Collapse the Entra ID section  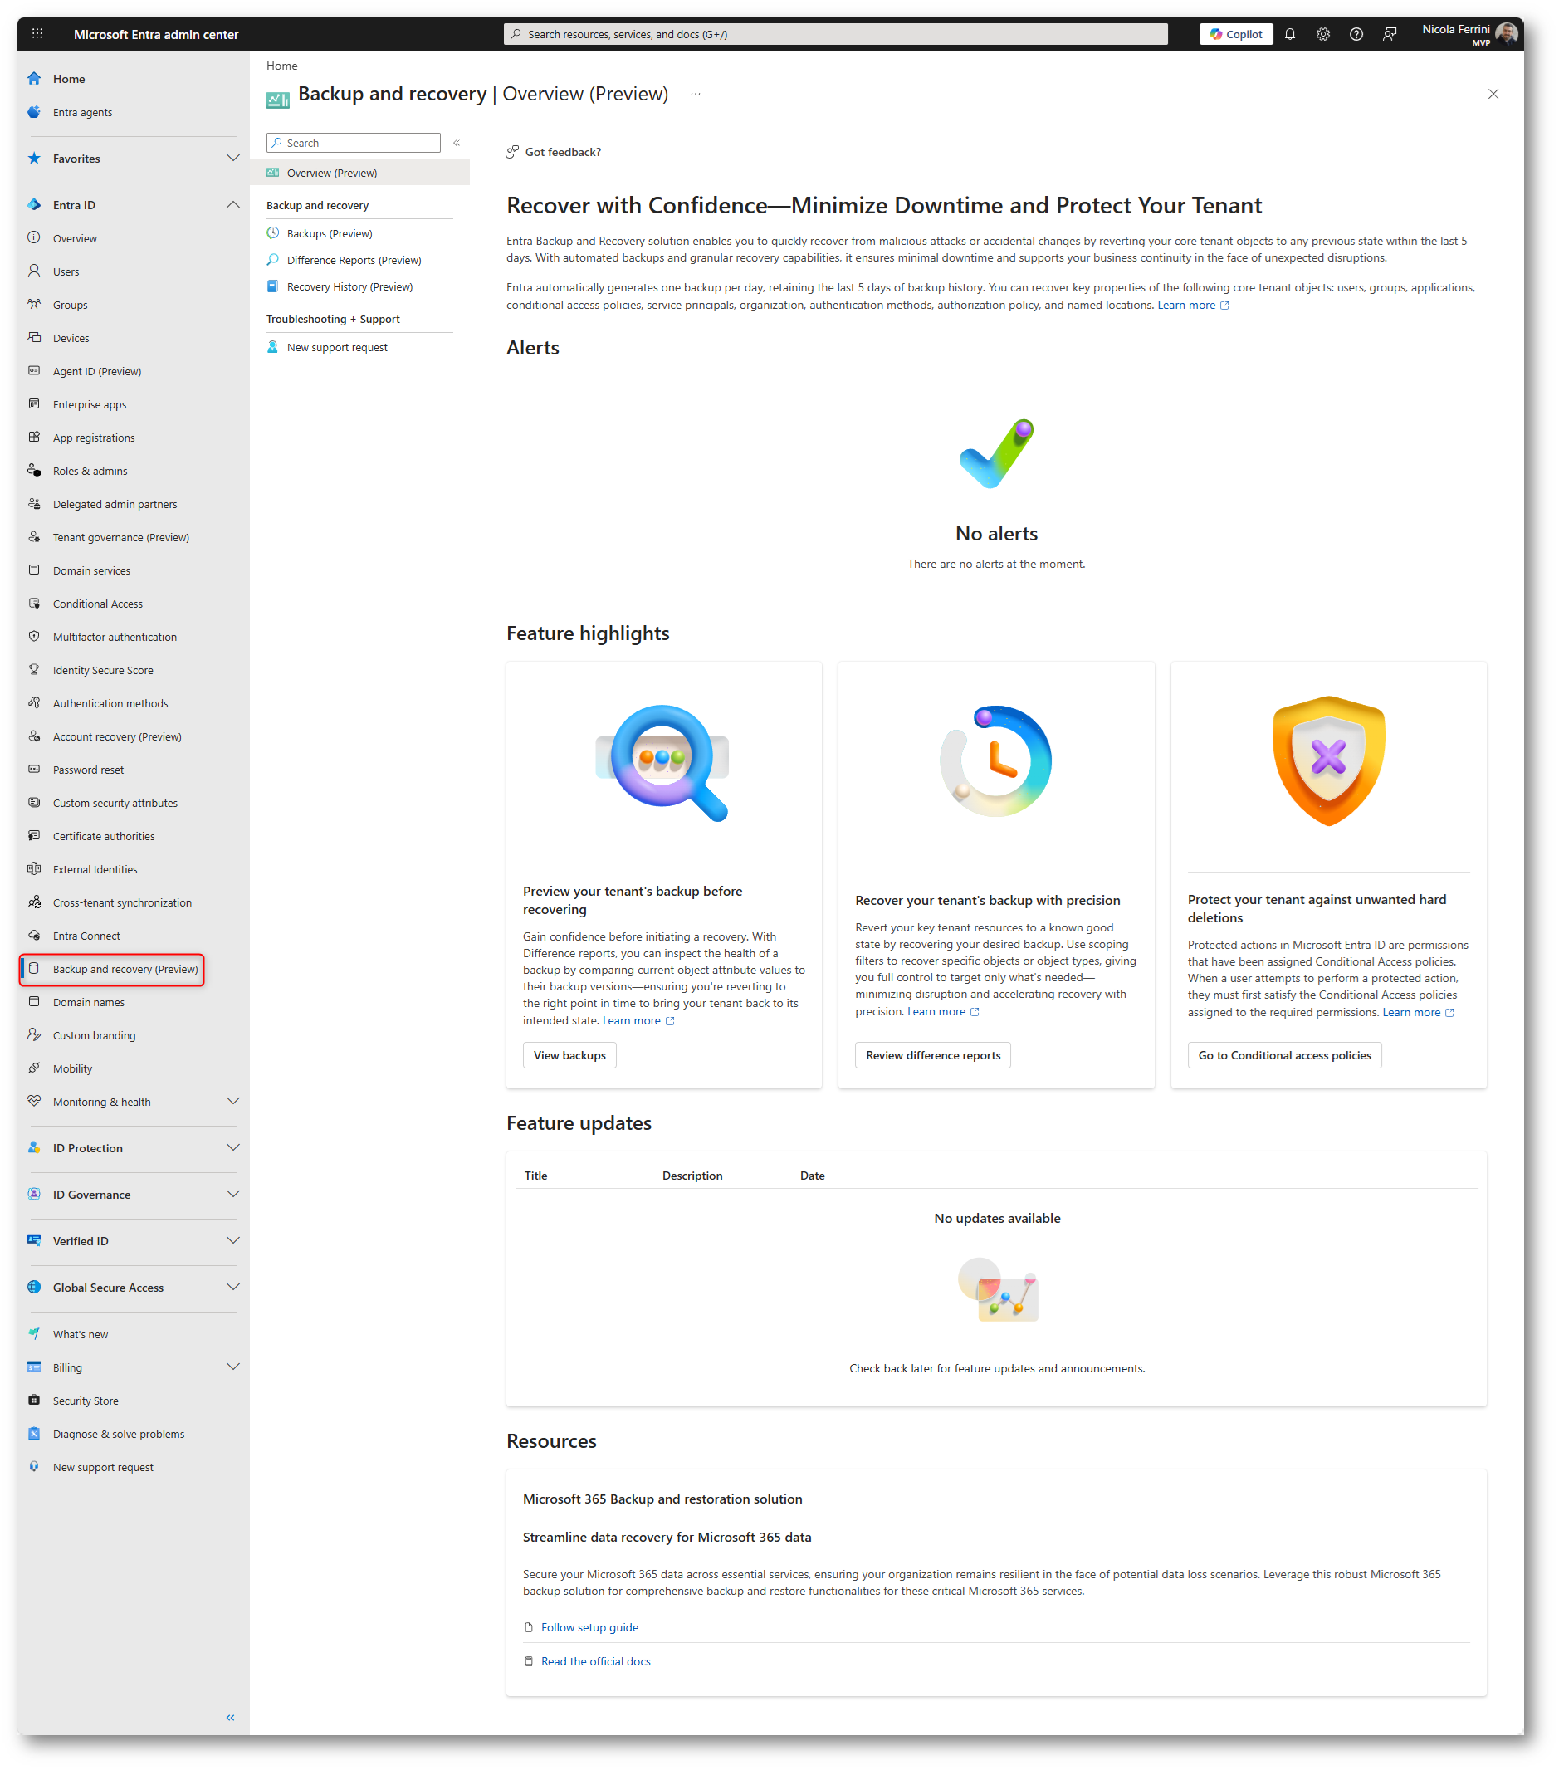pyautogui.click(x=233, y=205)
